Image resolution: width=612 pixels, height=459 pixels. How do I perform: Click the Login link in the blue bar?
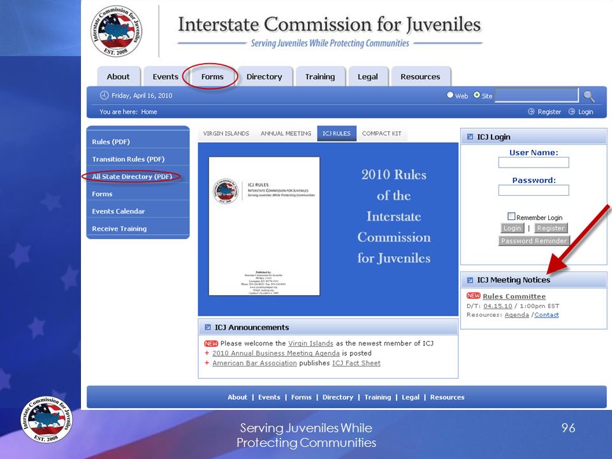coord(585,112)
